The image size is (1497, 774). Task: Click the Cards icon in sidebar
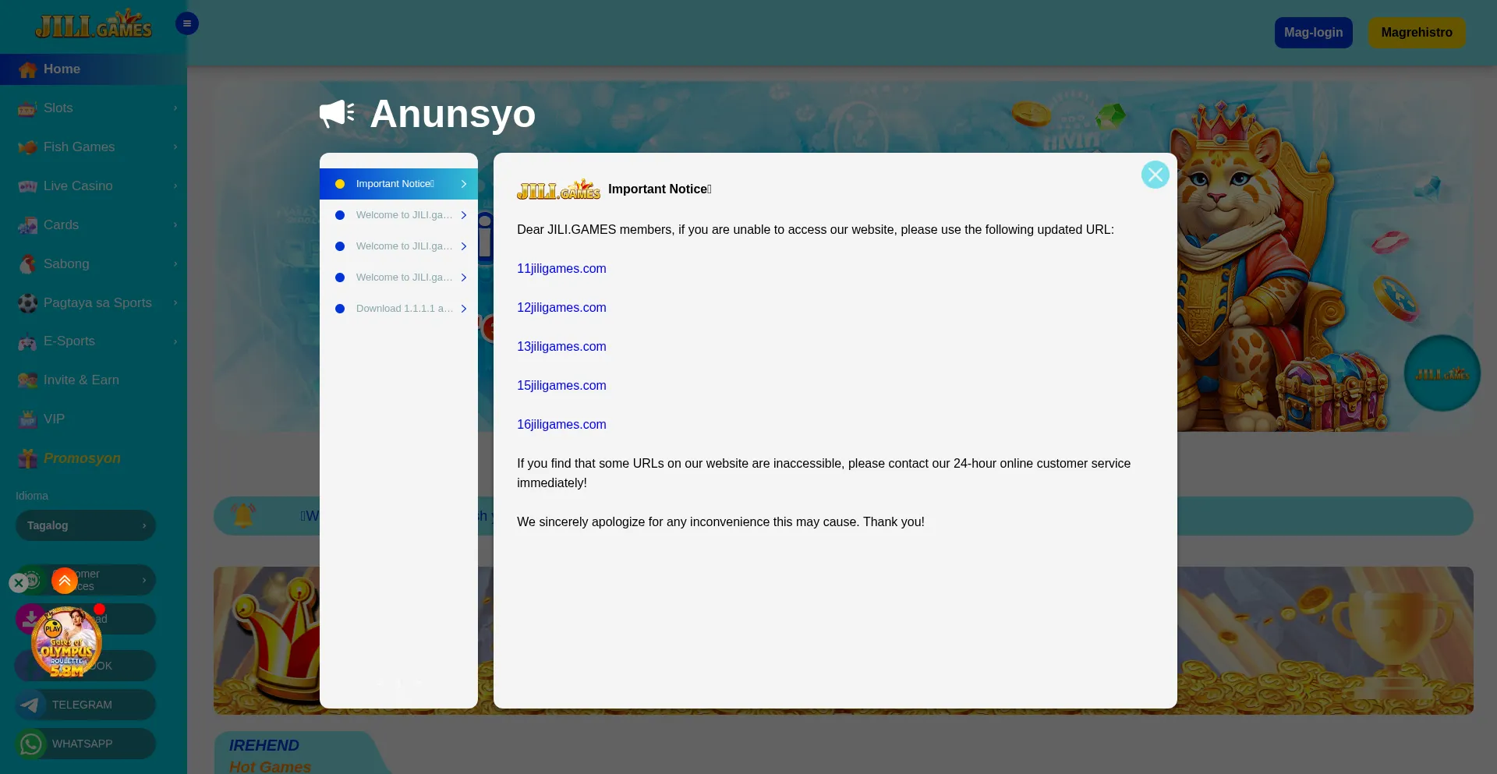(28, 225)
